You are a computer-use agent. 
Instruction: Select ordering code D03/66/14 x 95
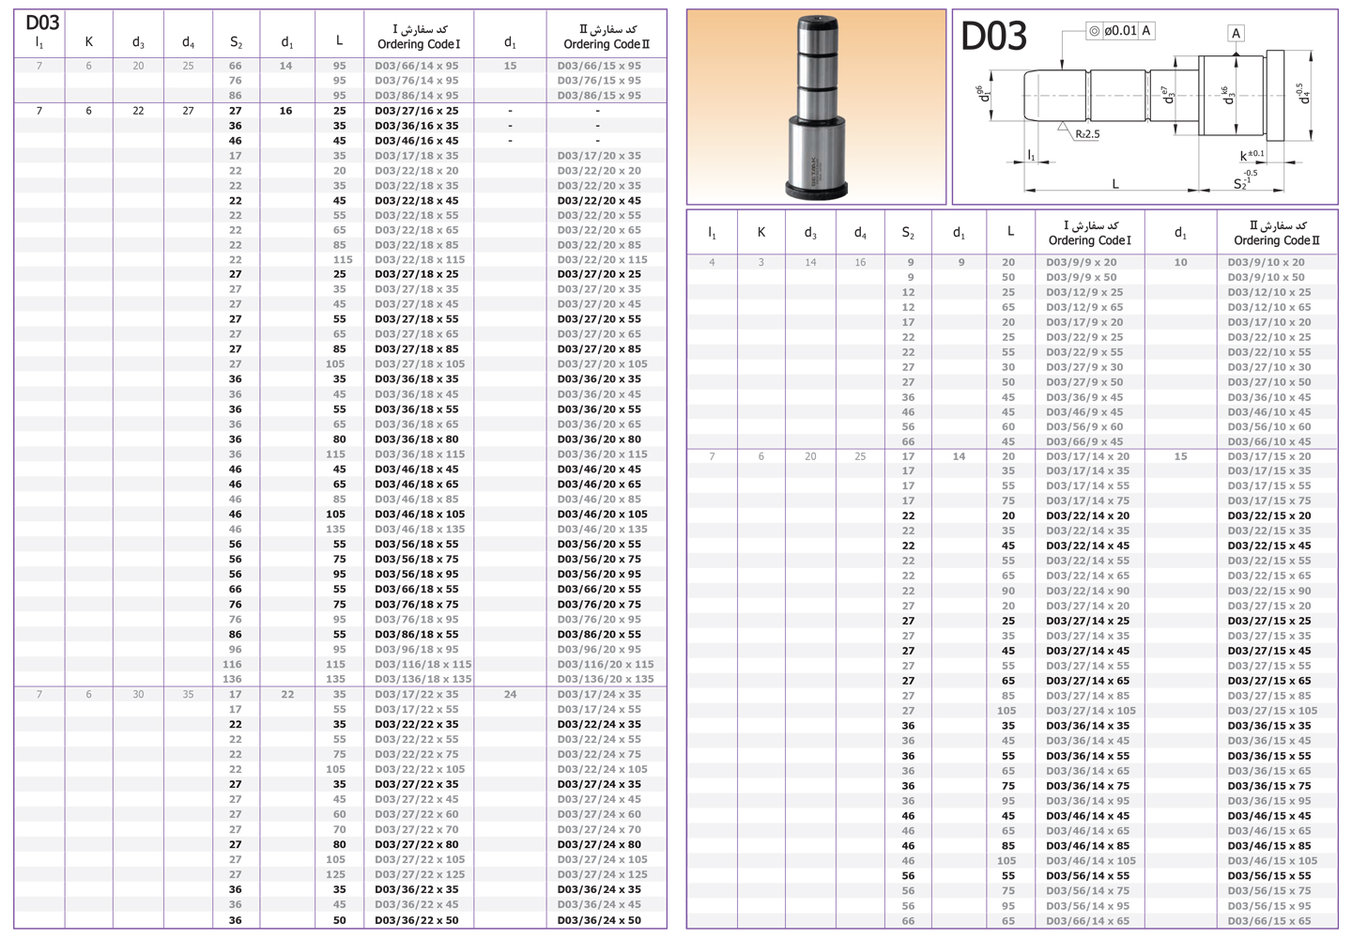(417, 66)
